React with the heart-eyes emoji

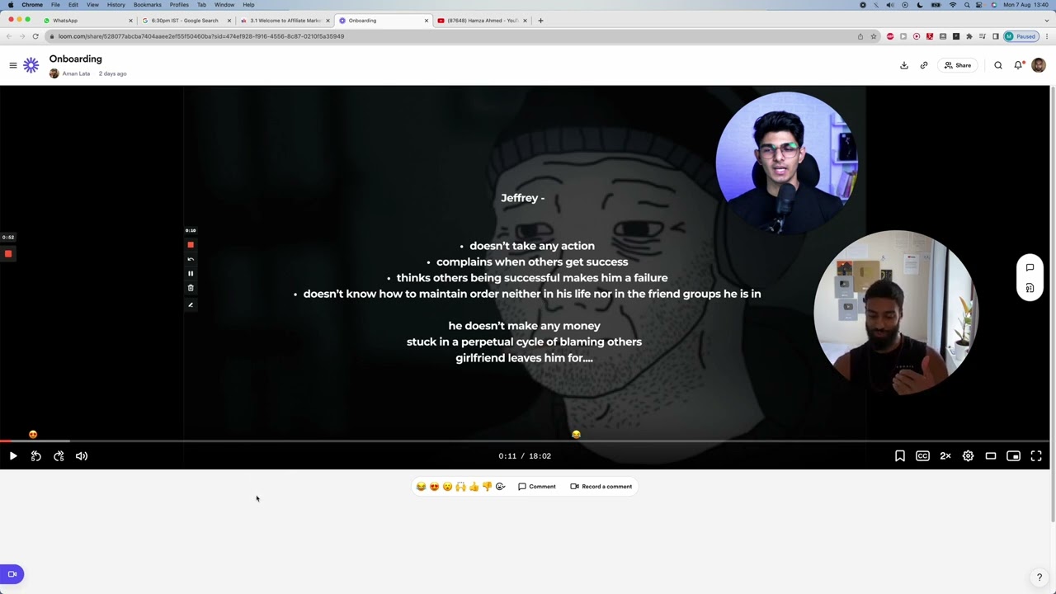click(x=434, y=487)
